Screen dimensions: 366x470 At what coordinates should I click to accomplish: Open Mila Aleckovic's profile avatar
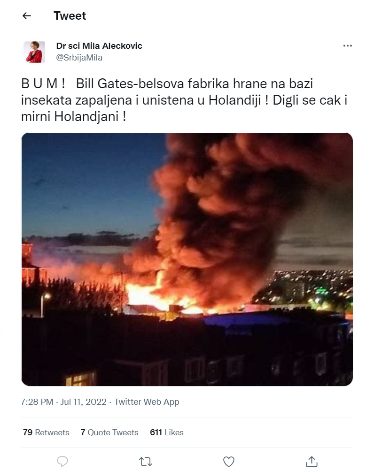(34, 52)
